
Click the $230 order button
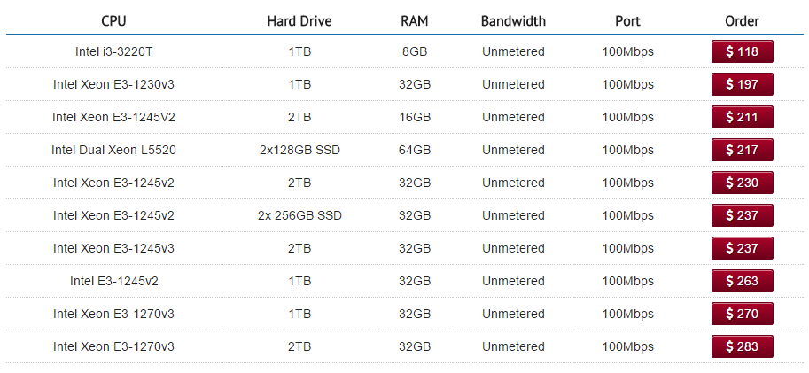tap(742, 183)
